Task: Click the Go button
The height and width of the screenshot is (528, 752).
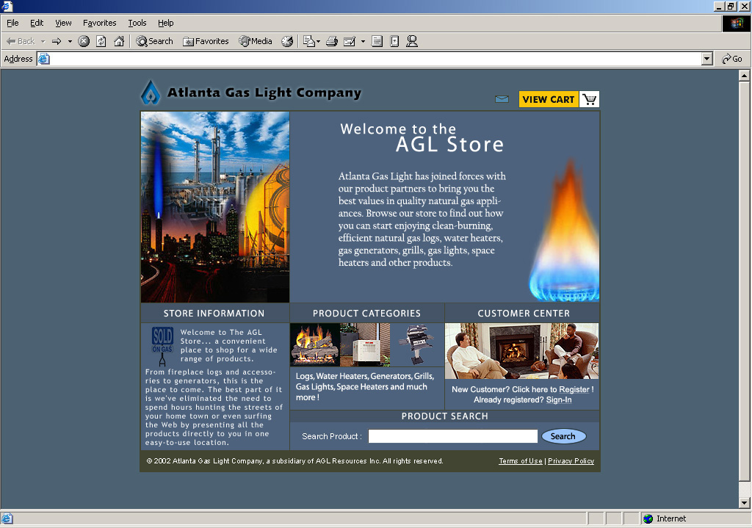Action: pos(732,59)
